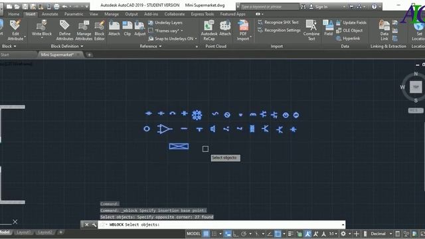Screen dimensions: 425x239
Task: Toggle lineweight display in status bar
Action: [x=291, y=234]
